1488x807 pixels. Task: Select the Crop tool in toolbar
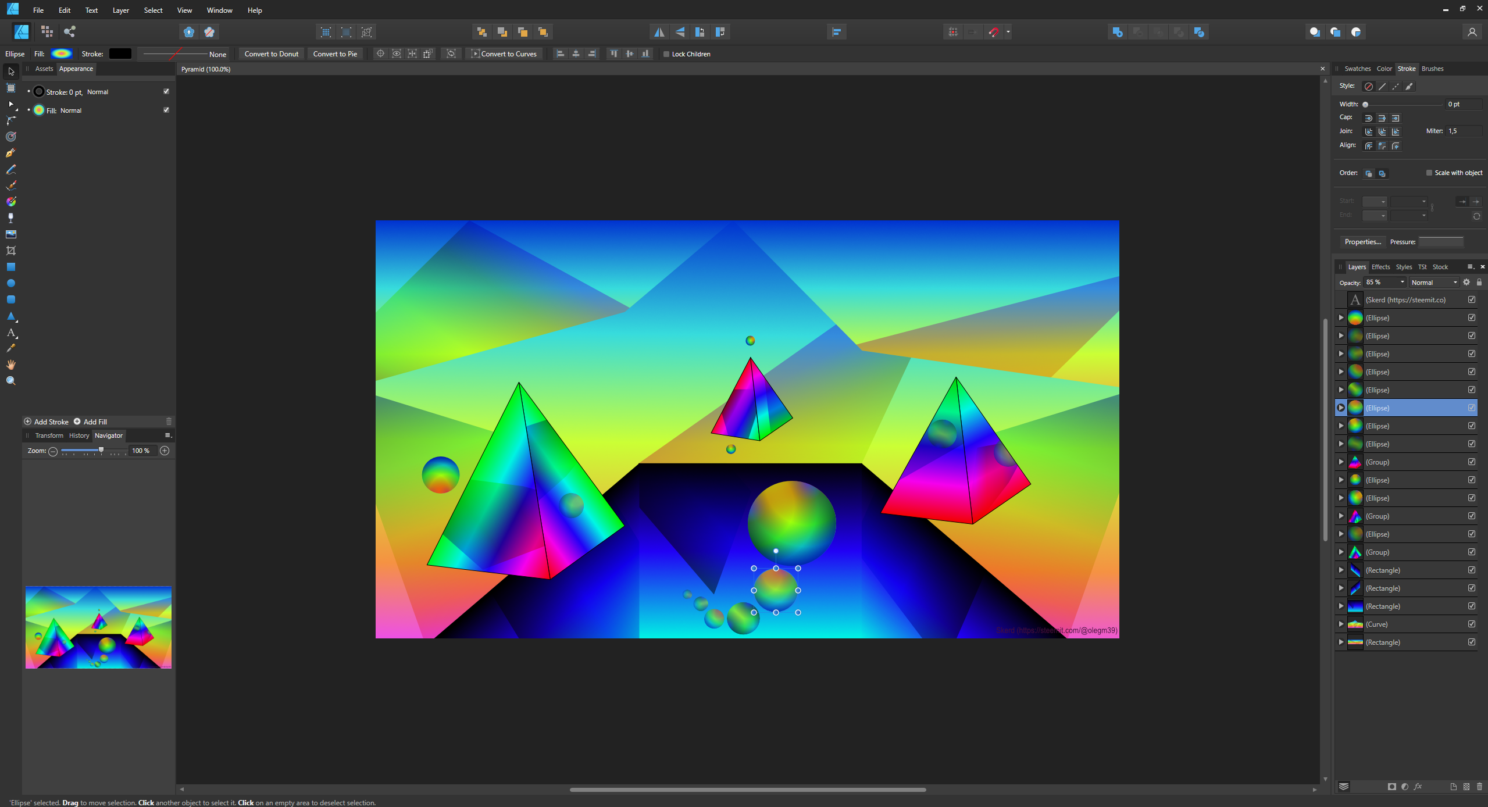click(10, 251)
